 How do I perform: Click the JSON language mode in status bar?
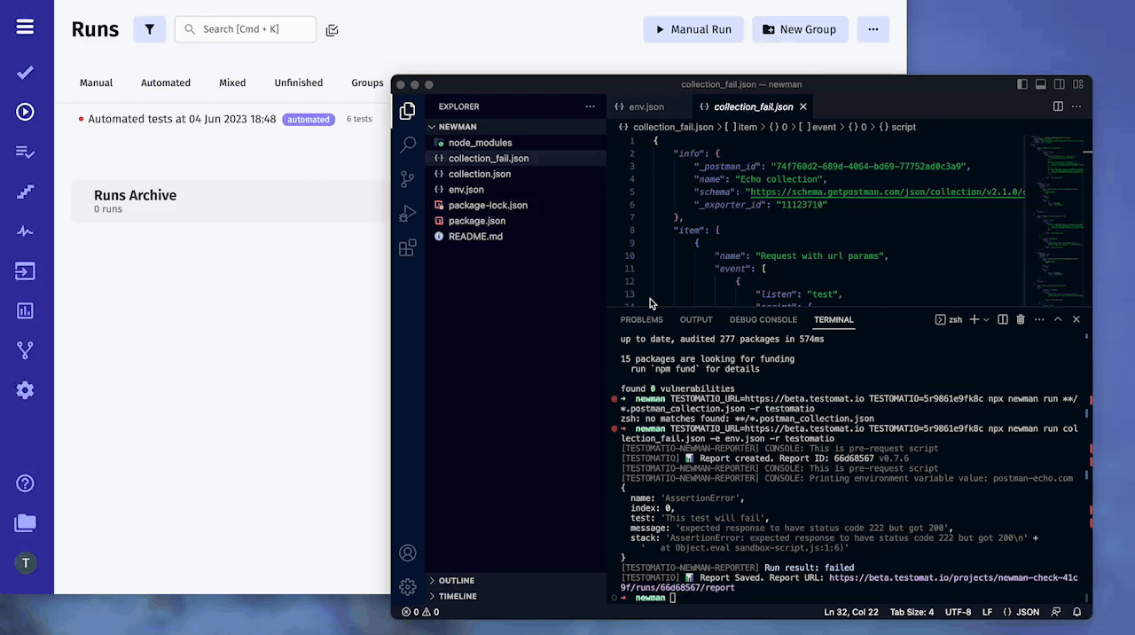click(x=1026, y=612)
